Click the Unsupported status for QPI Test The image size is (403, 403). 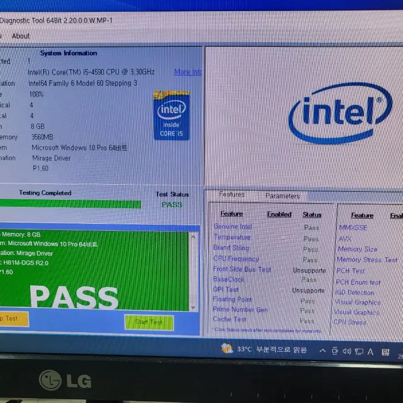tap(308, 291)
